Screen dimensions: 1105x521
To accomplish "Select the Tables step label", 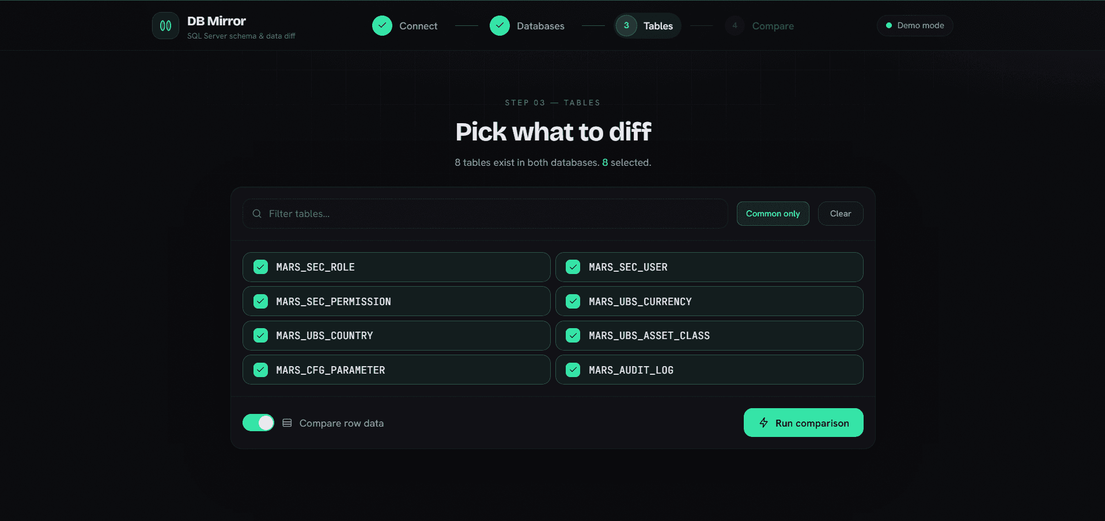I will tap(658, 26).
